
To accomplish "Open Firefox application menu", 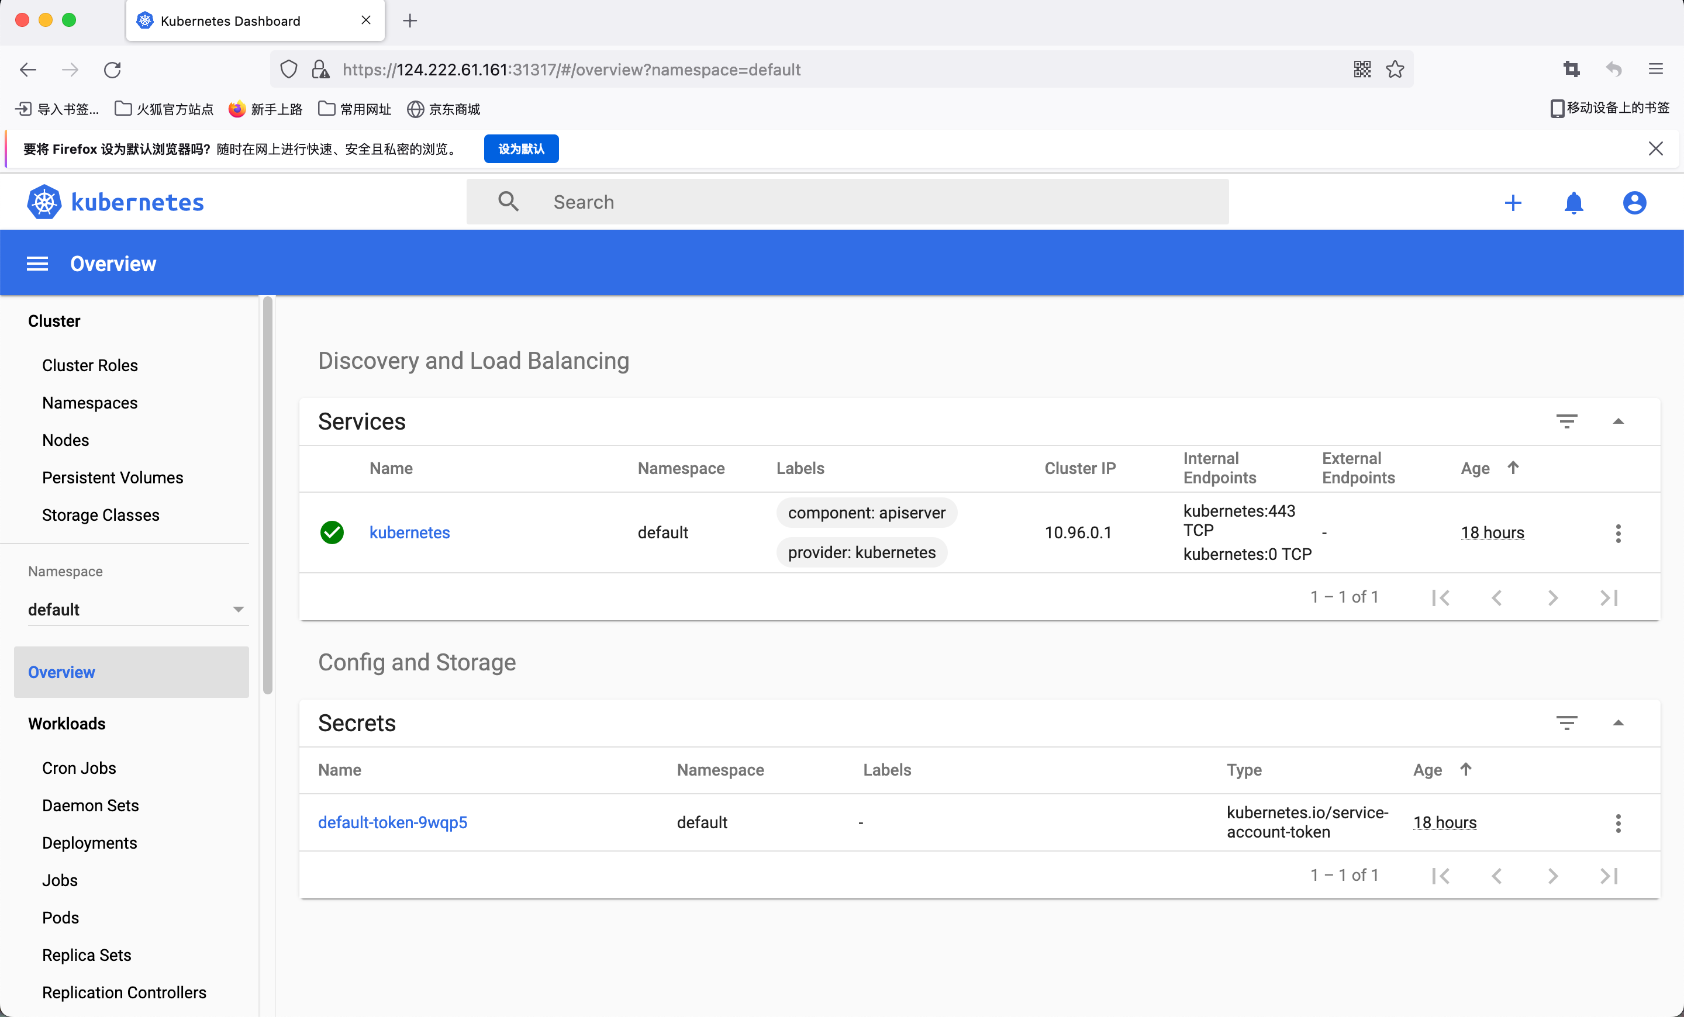I will pos(1655,69).
